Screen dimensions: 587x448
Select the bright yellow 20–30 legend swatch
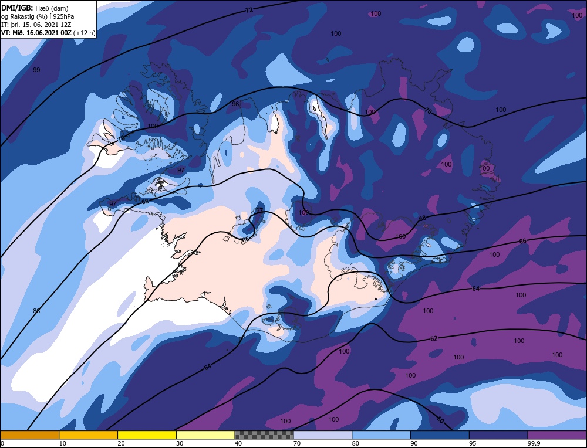click(x=147, y=435)
